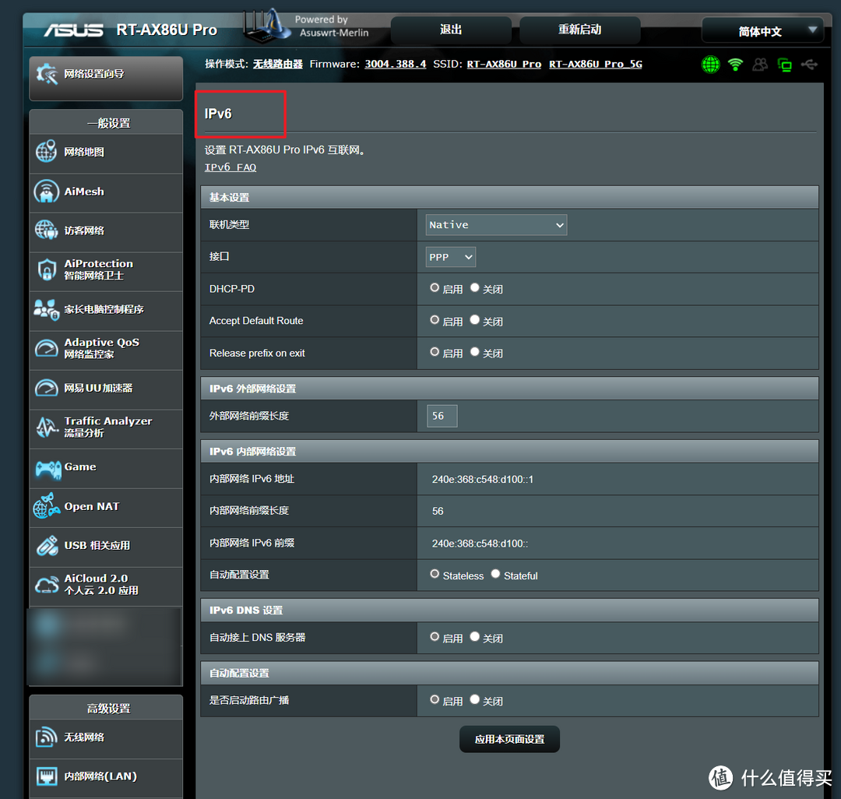Click the 应用本页面设置 apply button
The height and width of the screenshot is (799, 841).
pos(509,740)
